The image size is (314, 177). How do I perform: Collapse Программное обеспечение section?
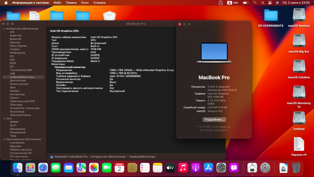click(4, 139)
